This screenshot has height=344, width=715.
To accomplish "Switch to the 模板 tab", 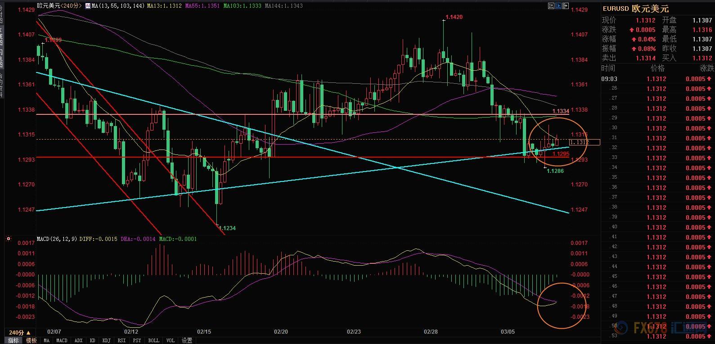I will click(31, 340).
